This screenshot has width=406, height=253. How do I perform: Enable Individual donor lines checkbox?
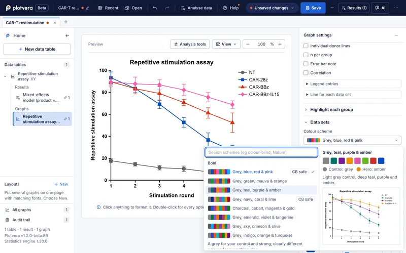(306, 46)
